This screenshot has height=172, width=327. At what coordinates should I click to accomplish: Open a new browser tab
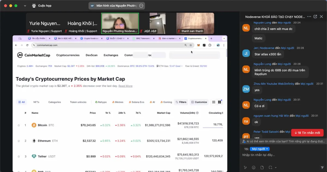[x=211, y=38]
